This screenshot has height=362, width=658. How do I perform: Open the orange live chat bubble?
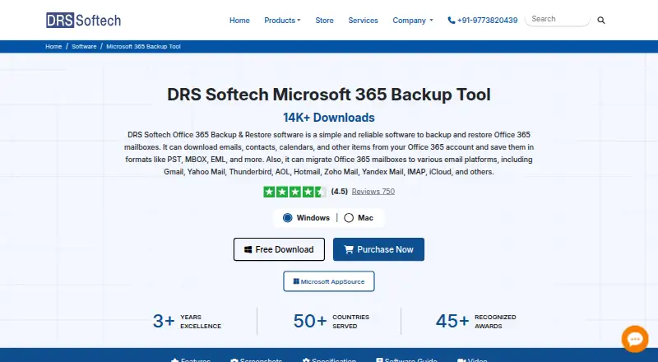(635, 339)
